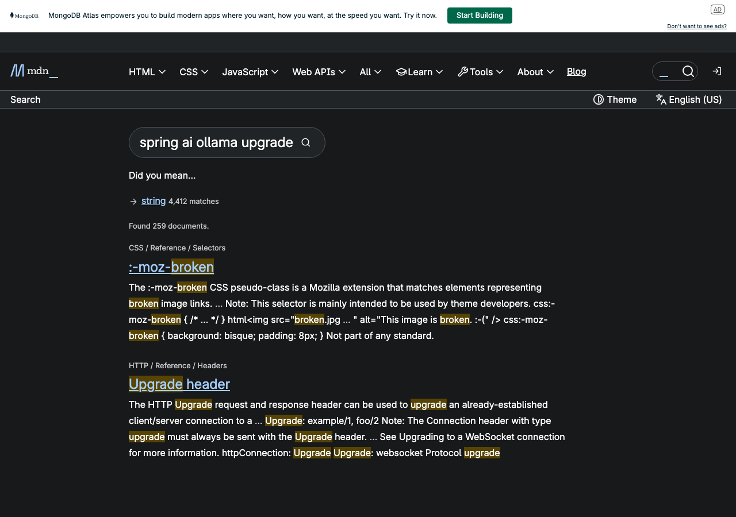This screenshot has width=736, height=517.
Task: Follow the suggested 'string' link
Action: click(154, 200)
